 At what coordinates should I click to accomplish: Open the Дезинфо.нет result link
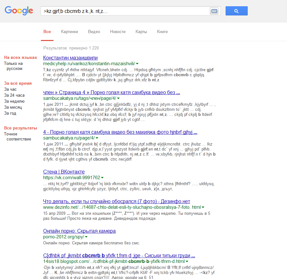pyautogui.click(x=116, y=201)
